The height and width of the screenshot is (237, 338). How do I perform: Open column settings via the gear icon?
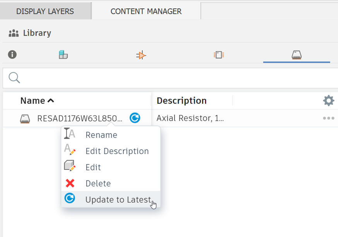(x=328, y=101)
